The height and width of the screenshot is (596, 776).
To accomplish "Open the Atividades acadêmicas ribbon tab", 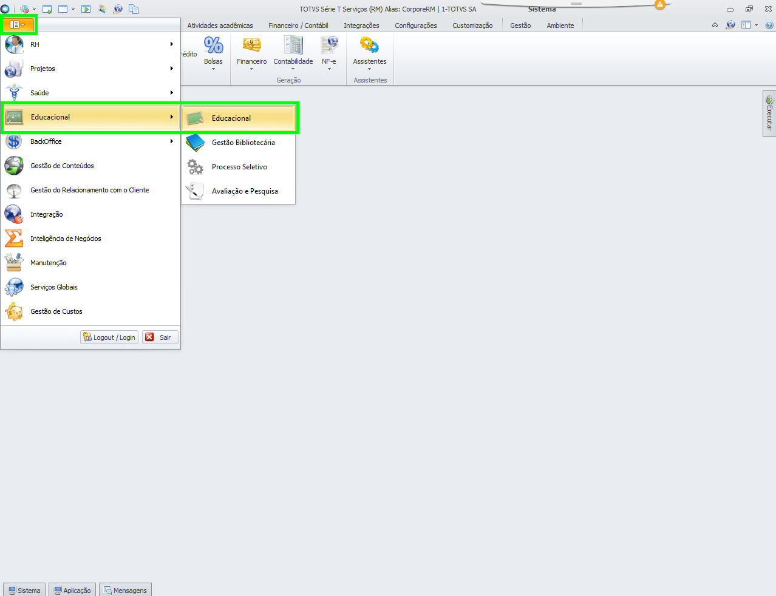I will [220, 25].
